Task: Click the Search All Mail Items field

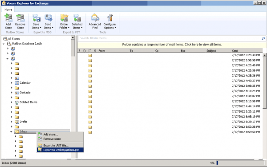Action: [170, 38]
